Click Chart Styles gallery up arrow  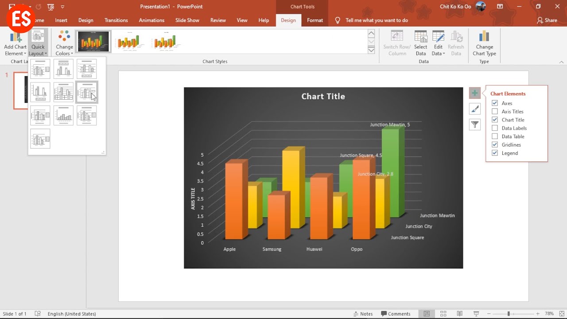[x=371, y=34]
